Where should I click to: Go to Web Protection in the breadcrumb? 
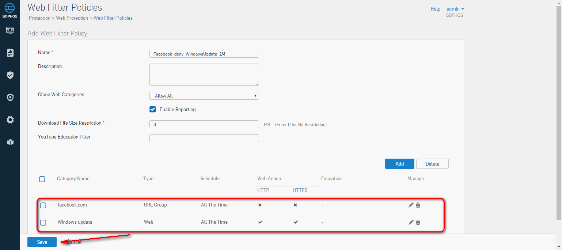72,18
